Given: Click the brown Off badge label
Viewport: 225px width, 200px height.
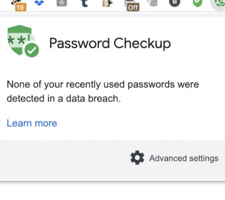Looking at the screenshot, I should tap(133, 7).
